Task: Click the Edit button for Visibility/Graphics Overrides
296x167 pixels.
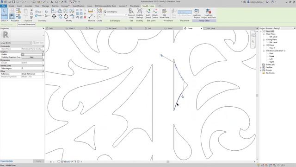Action: coord(32,57)
